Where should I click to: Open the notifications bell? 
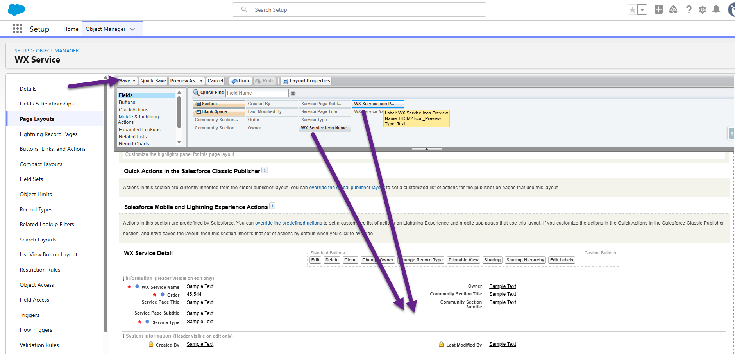pyautogui.click(x=716, y=9)
